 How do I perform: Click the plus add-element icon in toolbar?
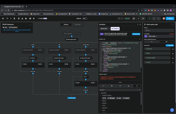[x=11, y=19]
